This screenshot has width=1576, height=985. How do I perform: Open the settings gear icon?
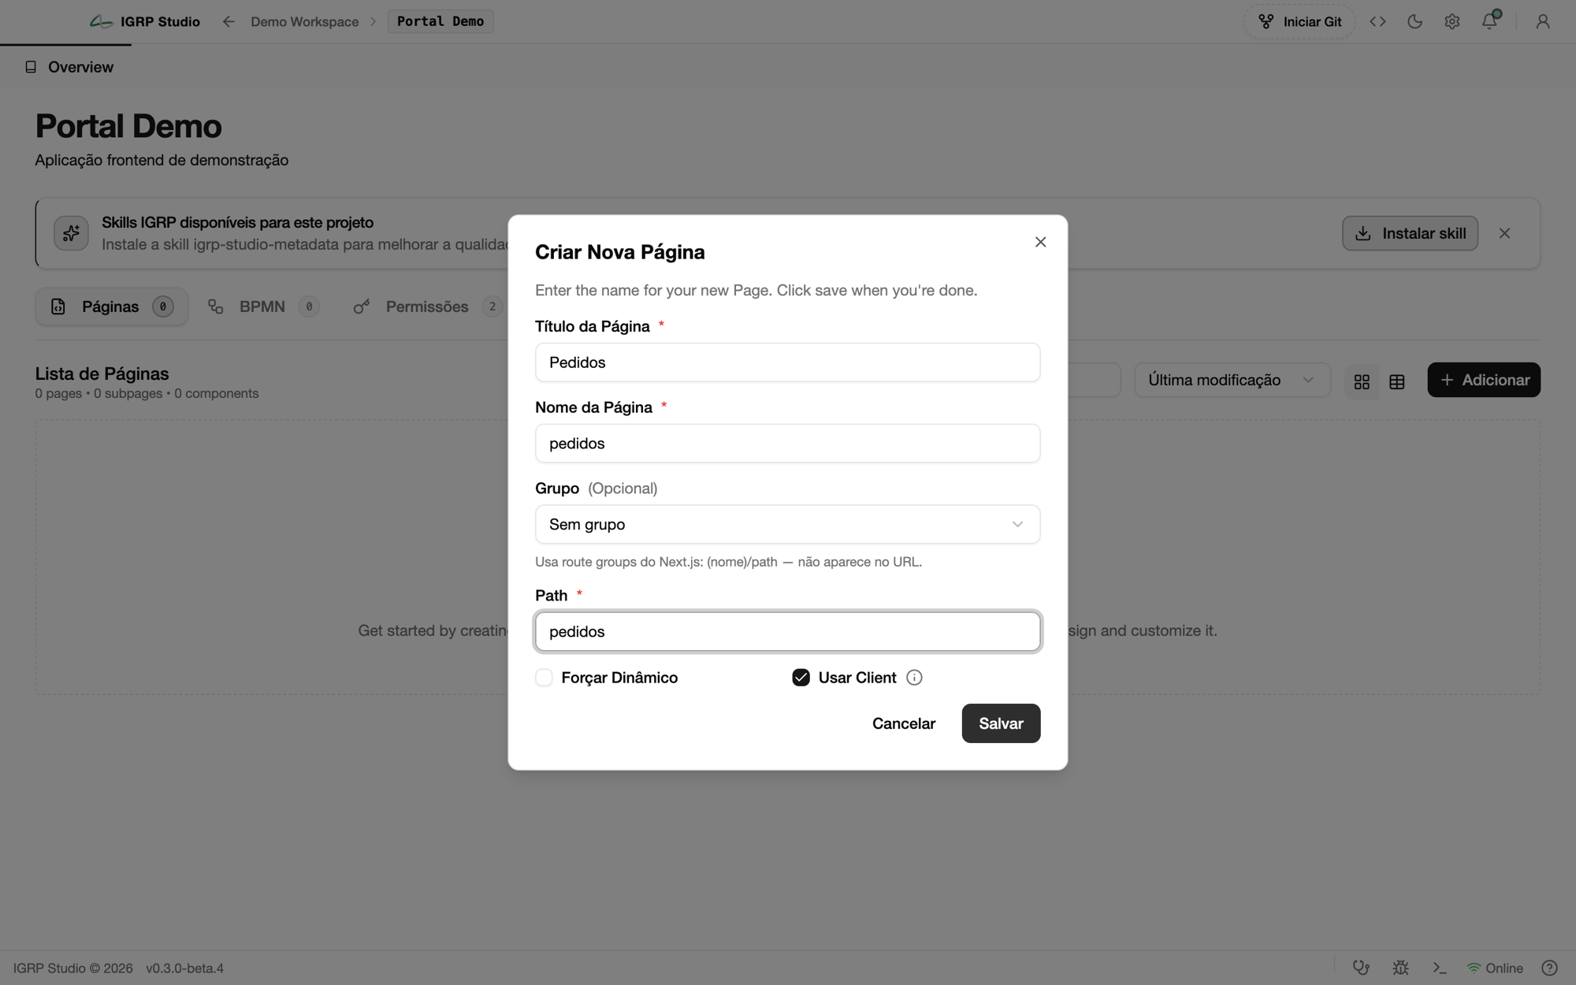1451,21
